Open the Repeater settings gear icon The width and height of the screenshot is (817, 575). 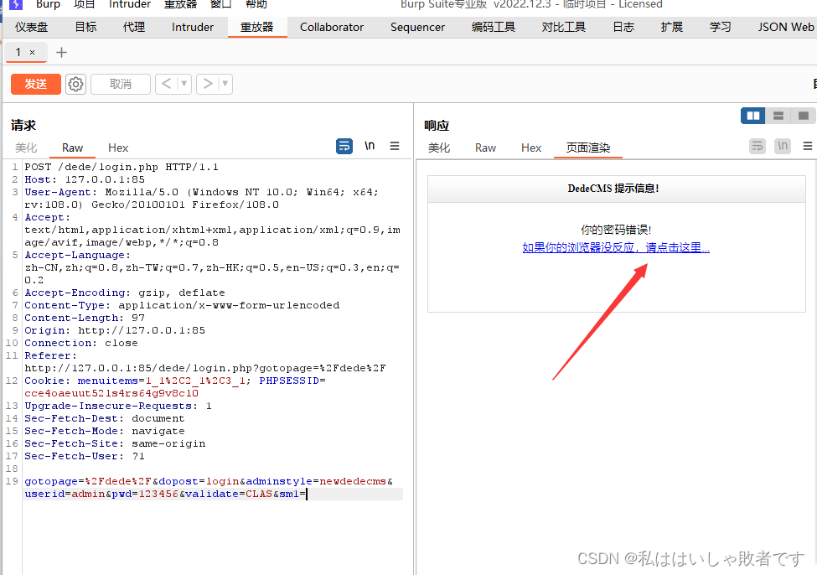(x=75, y=84)
